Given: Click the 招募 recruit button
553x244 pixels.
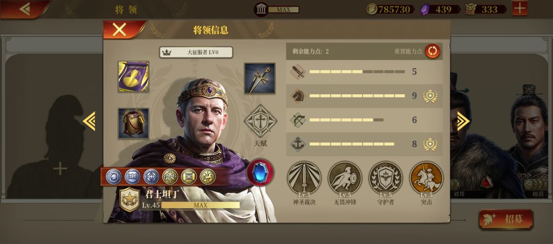Looking at the screenshot, I should pos(506,219).
